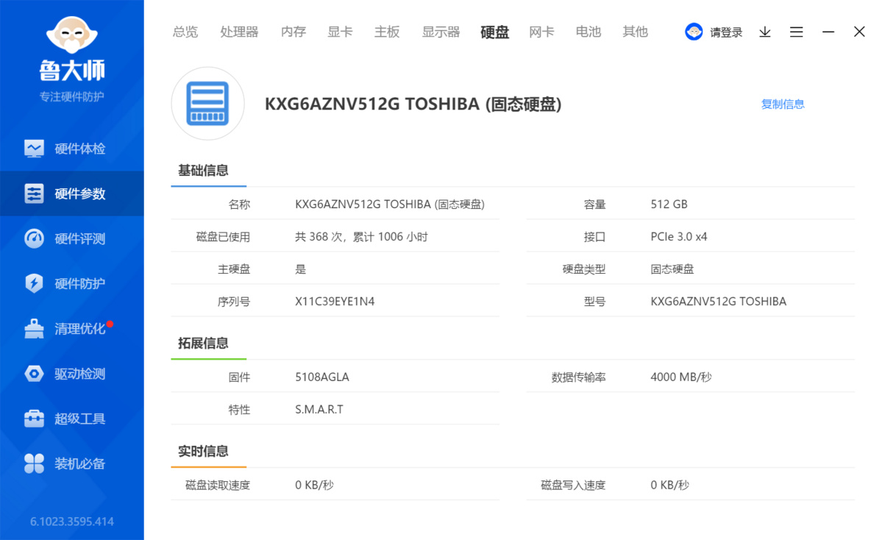Click the firmware value 5108AGLA
The height and width of the screenshot is (540, 882).
tap(322, 377)
